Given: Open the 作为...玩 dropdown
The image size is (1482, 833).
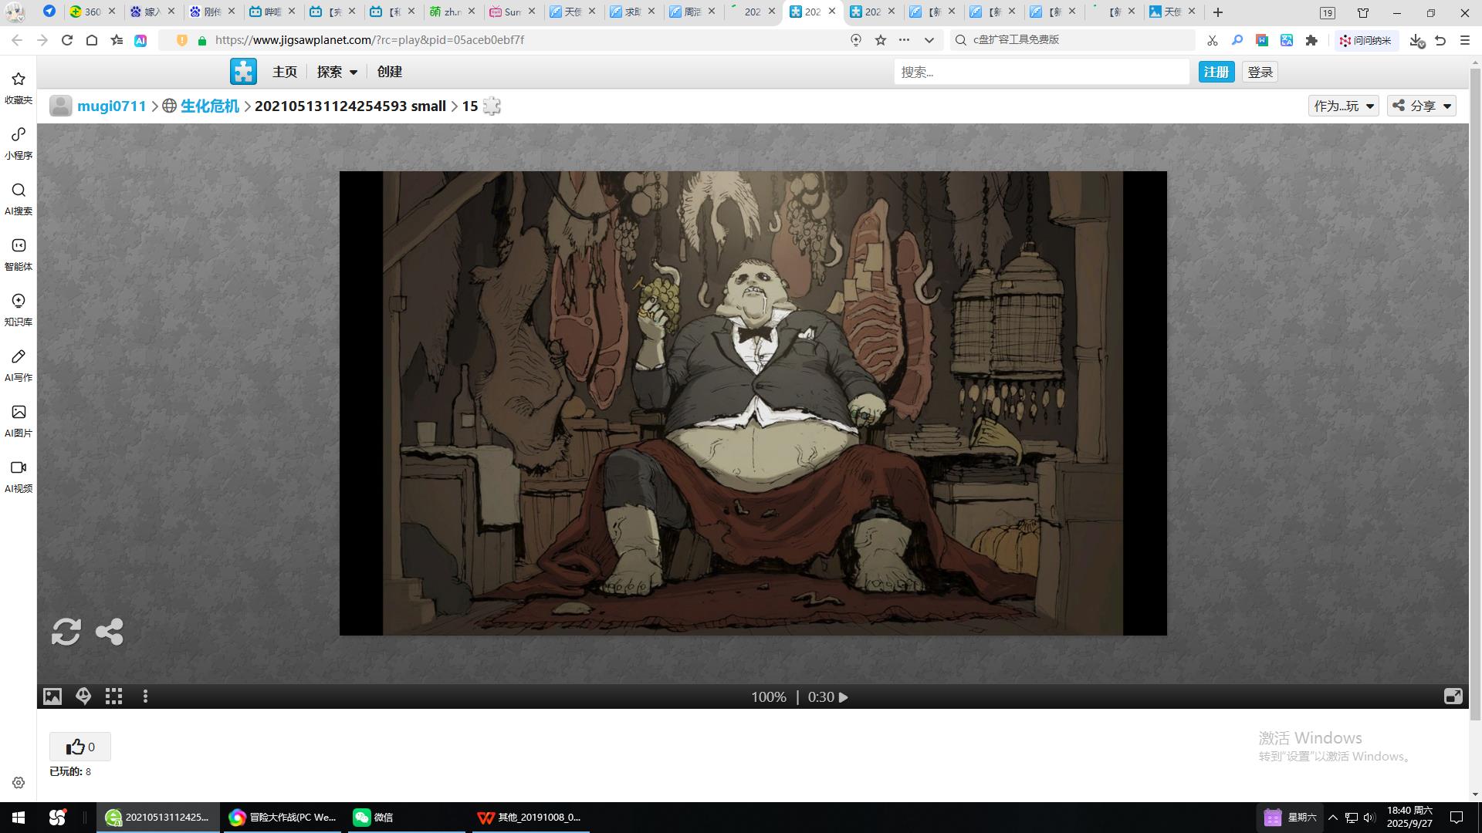Looking at the screenshot, I should [x=1344, y=106].
